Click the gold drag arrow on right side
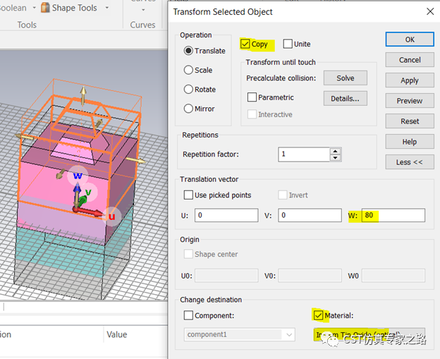Screen dimensions: 440x359 click(x=136, y=160)
